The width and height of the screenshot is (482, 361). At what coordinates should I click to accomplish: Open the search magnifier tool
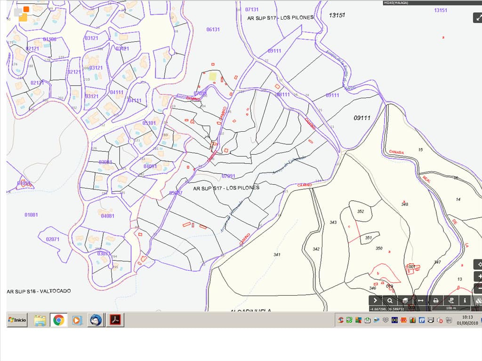tap(390, 300)
